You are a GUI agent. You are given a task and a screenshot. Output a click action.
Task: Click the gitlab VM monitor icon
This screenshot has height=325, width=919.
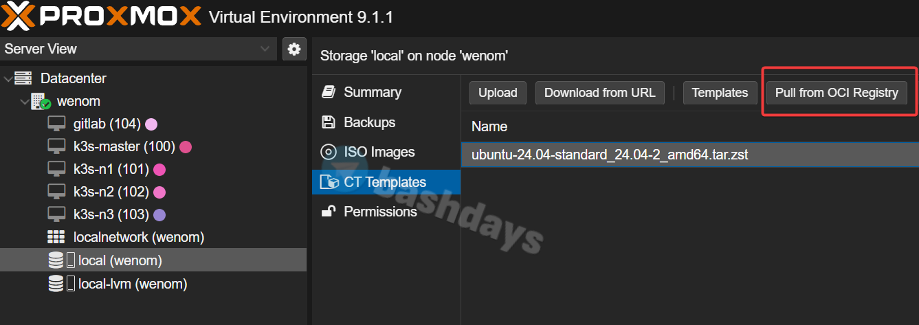(56, 124)
